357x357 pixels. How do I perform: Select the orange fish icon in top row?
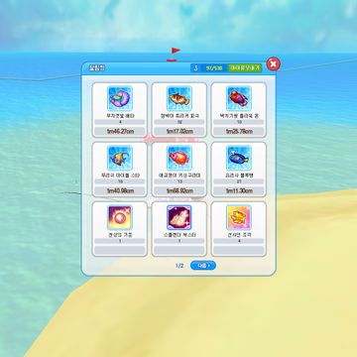179,98
